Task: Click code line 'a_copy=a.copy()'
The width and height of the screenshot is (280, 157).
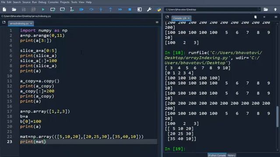Action: coord(40,81)
